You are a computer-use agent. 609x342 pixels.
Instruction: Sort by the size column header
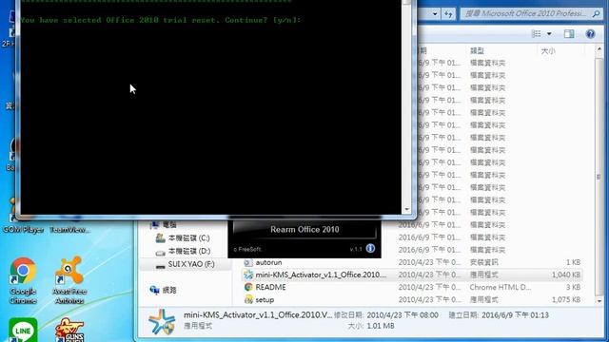548,50
